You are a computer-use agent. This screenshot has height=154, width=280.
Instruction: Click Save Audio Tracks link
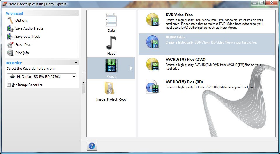pyautogui.click(x=29, y=28)
